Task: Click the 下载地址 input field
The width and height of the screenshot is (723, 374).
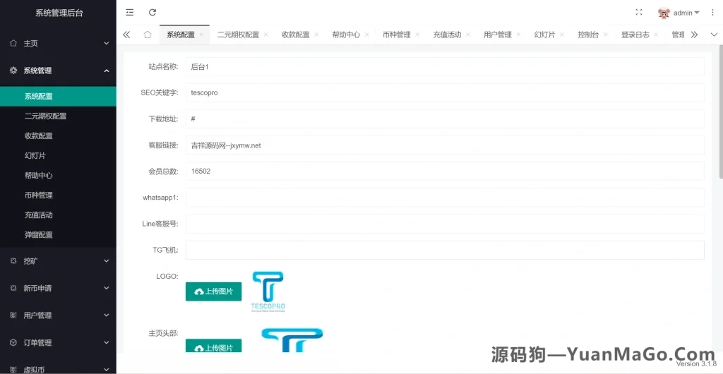Action: coord(445,119)
